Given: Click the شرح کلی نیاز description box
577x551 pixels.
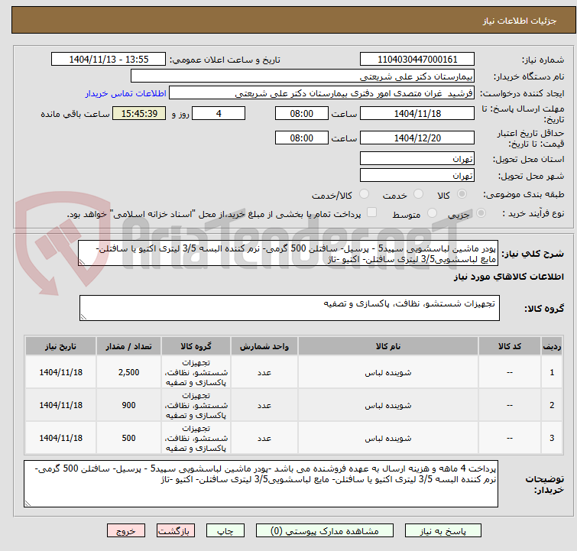Looking at the screenshot, I should (288, 253).
